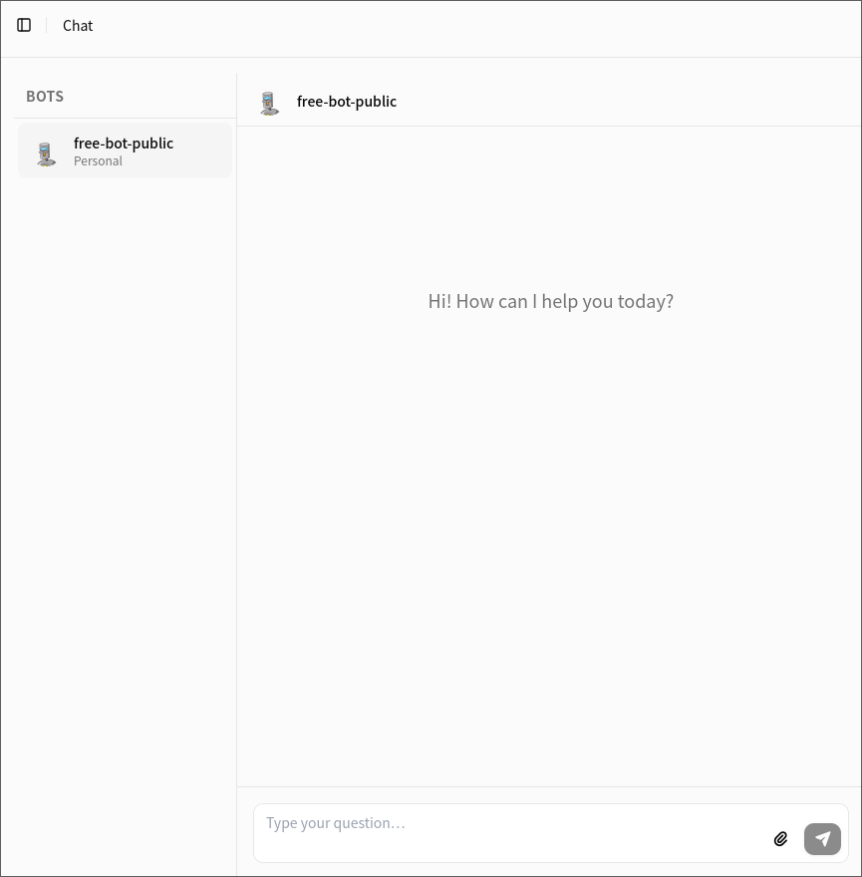Click empty chat space above the greeting
The image size is (862, 877).
click(550, 199)
